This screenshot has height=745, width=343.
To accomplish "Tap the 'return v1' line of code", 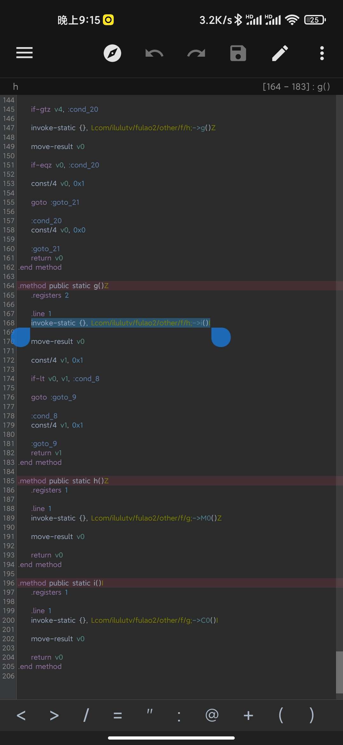I will pos(46,453).
